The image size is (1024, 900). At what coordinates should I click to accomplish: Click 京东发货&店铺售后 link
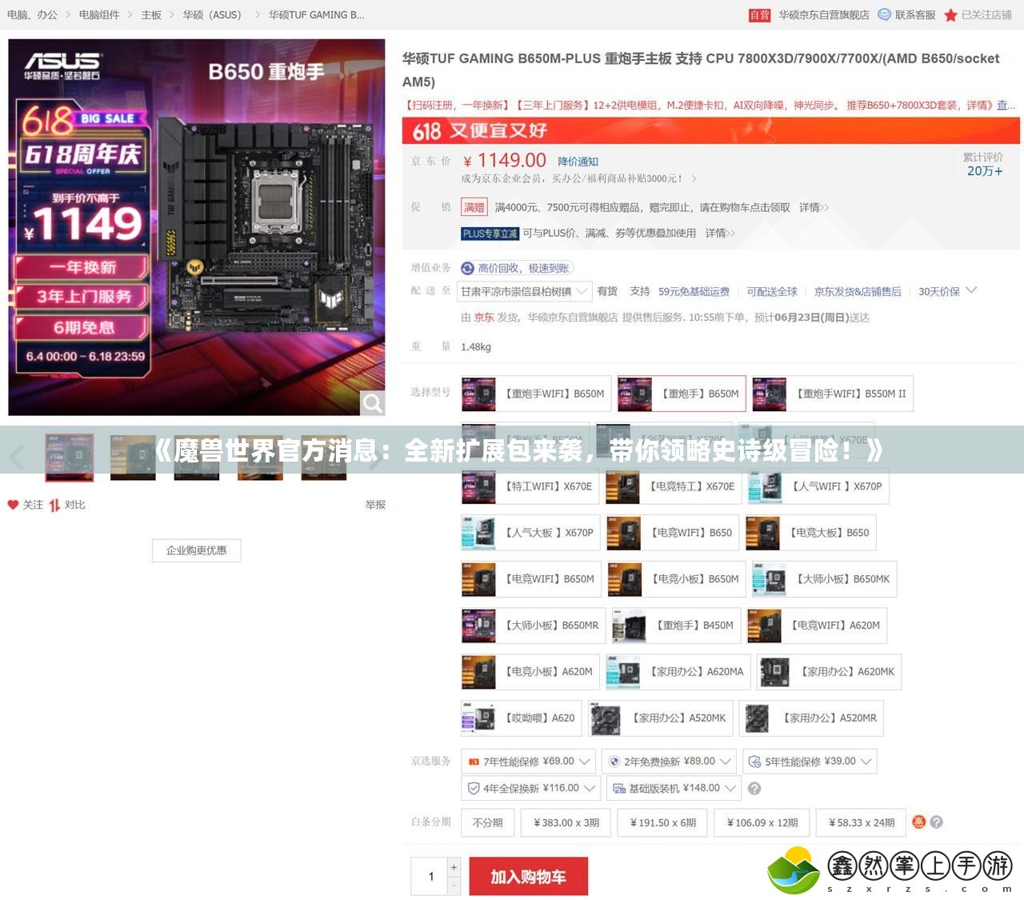pyautogui.click(x=858, y=292)
